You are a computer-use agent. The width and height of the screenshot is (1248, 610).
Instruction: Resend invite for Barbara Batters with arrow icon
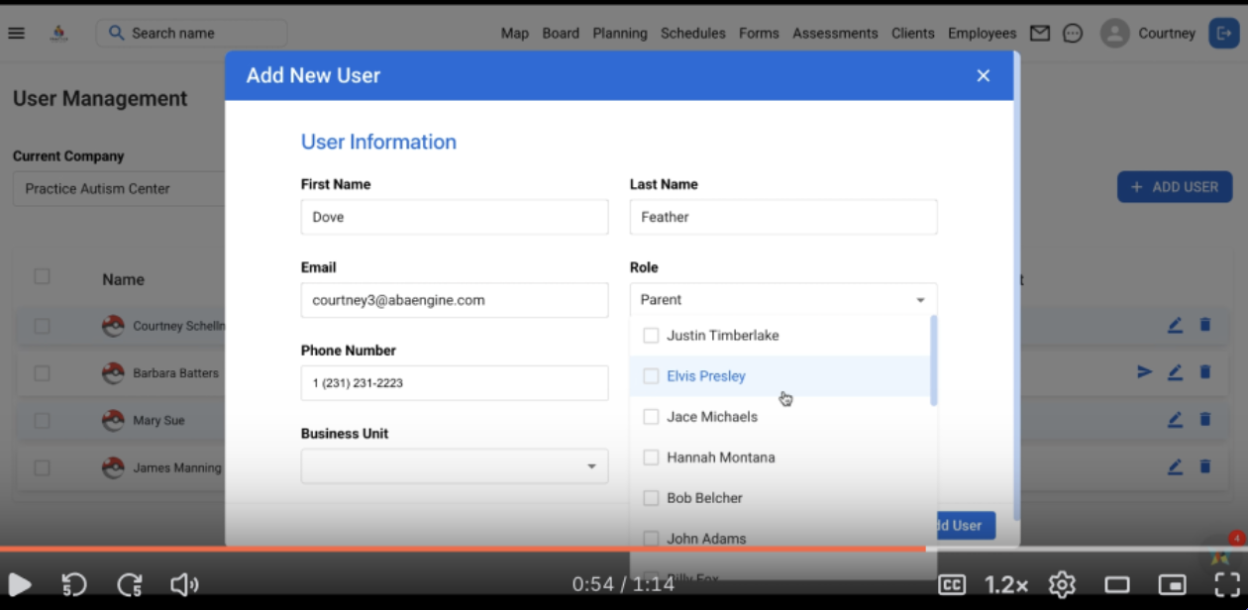[x=1145, y=372]
